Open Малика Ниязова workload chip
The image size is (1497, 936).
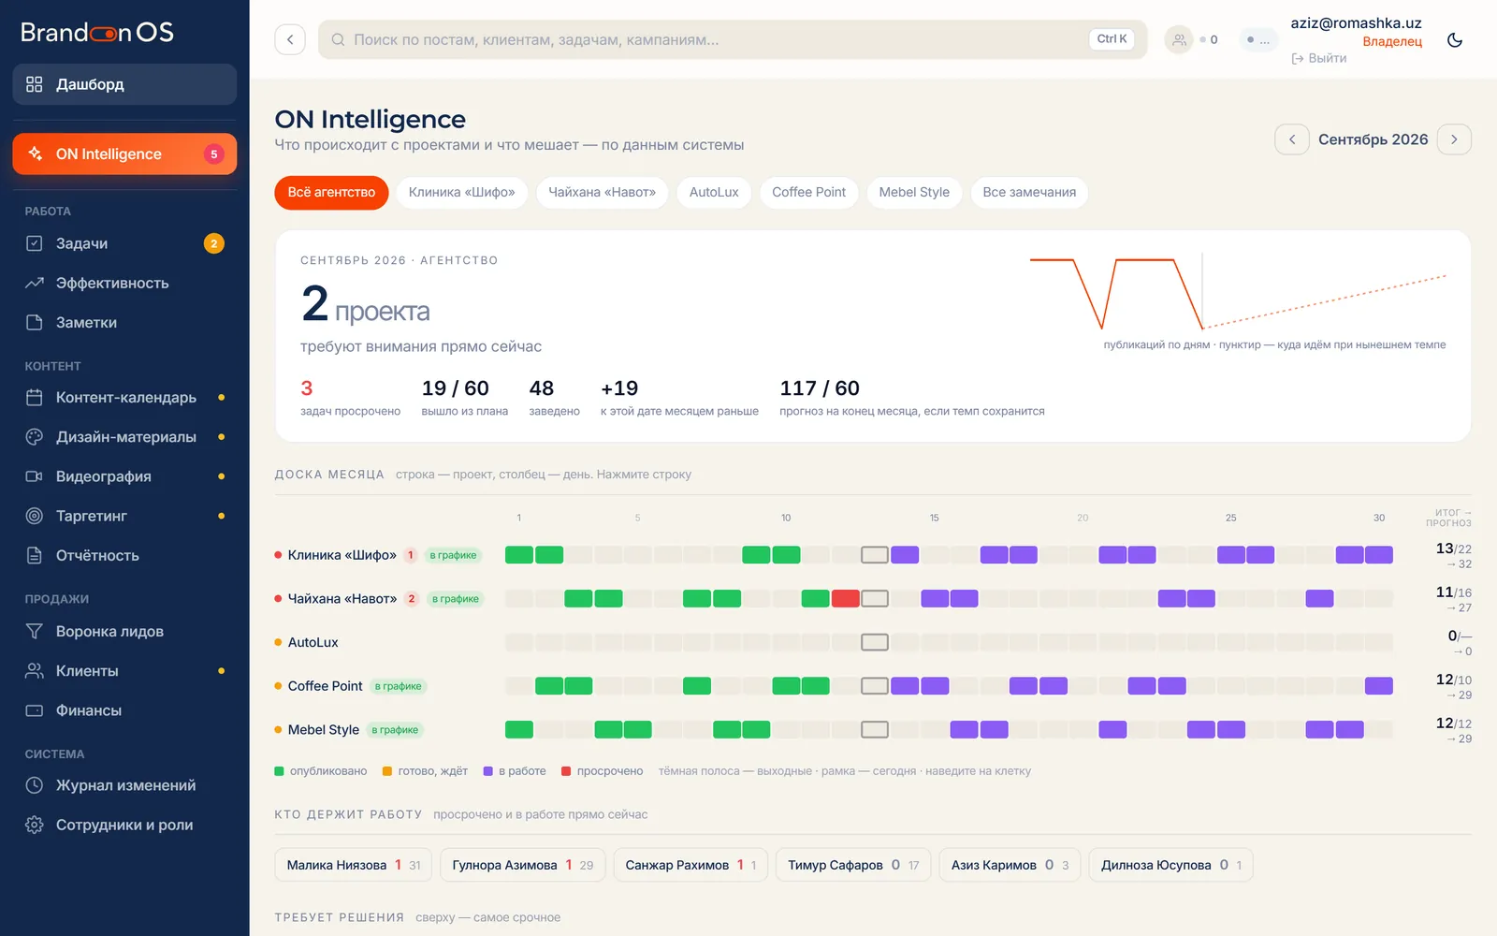click(354, 865)
